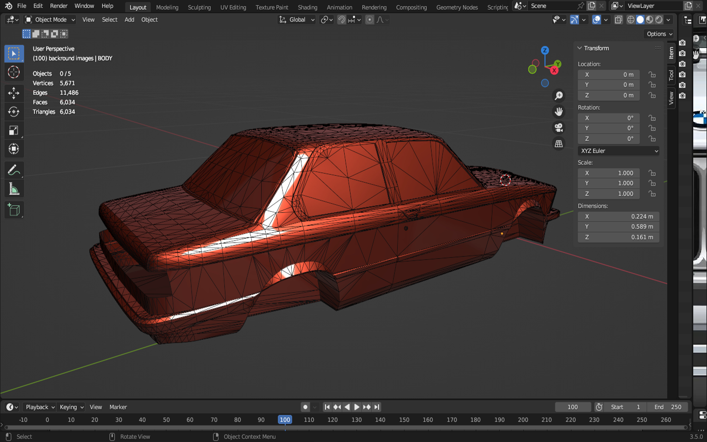Switch to the Modeling workspace tab
Viewport: 707px width, 442px height.
[x=167, y=7]
